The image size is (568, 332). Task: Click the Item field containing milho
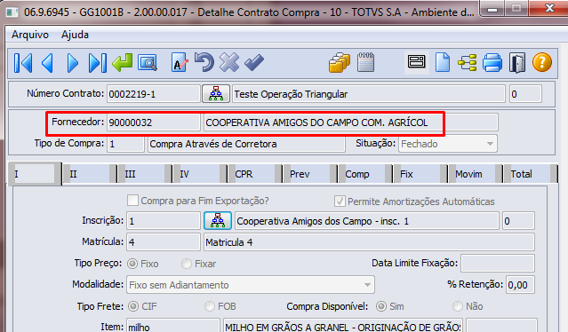pos(173,326)
